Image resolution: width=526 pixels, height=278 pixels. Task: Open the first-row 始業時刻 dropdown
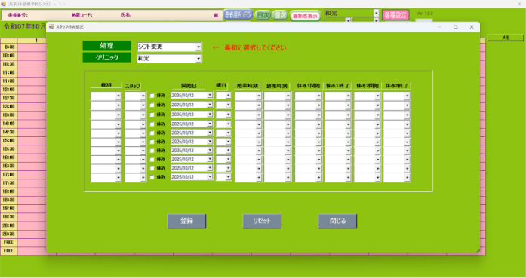tap(259, 96)
